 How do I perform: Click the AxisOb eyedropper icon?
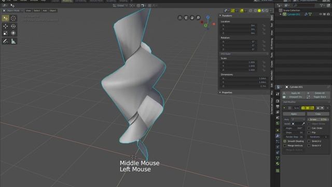coord(303,124)
